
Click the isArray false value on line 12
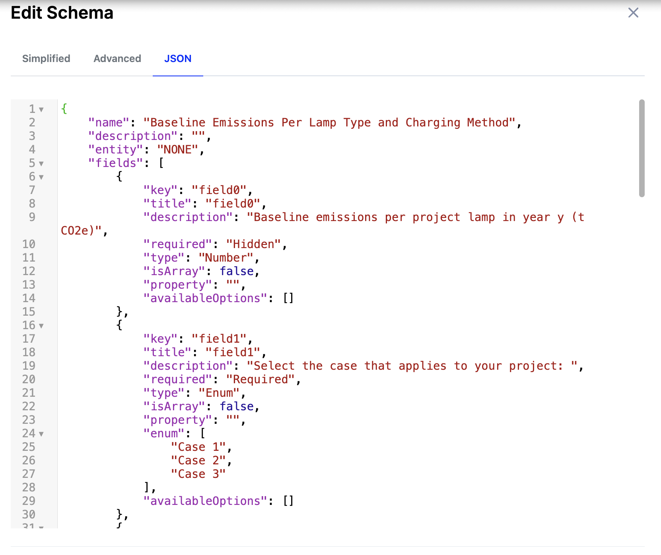[x=237, y=271]
